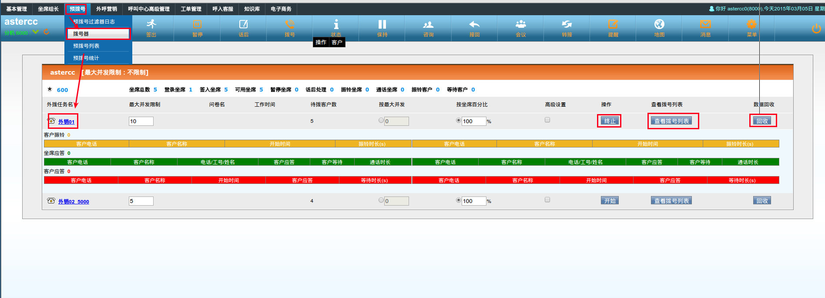Screen dimensions: 825x298
Task: Select 按坐席百分比 radio for 外销02_5000
Action: [459, 200]
